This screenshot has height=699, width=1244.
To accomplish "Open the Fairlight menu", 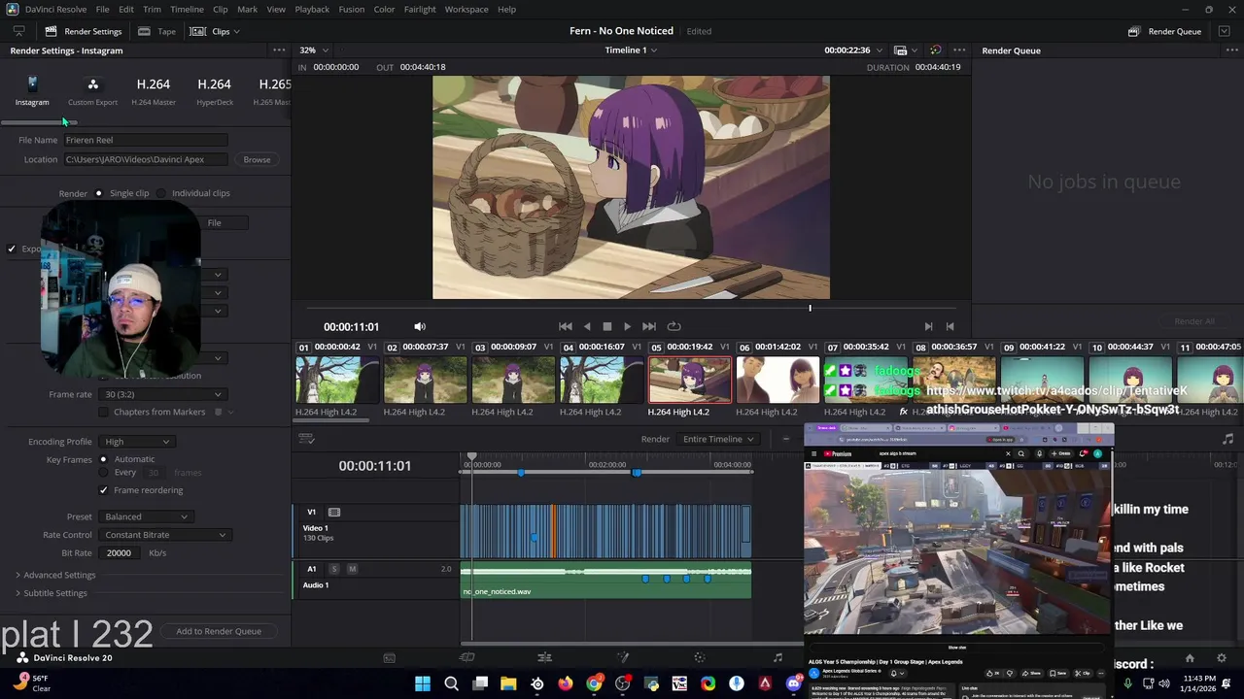I will (x=420, y=9).
